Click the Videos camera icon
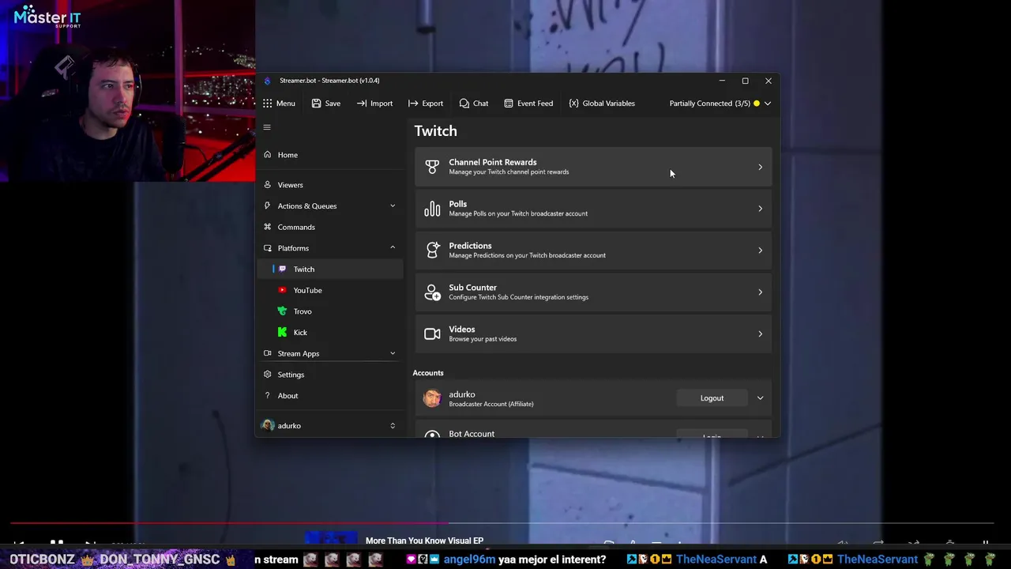Viewport: 1011px width, 569px height. coord(432,334)
